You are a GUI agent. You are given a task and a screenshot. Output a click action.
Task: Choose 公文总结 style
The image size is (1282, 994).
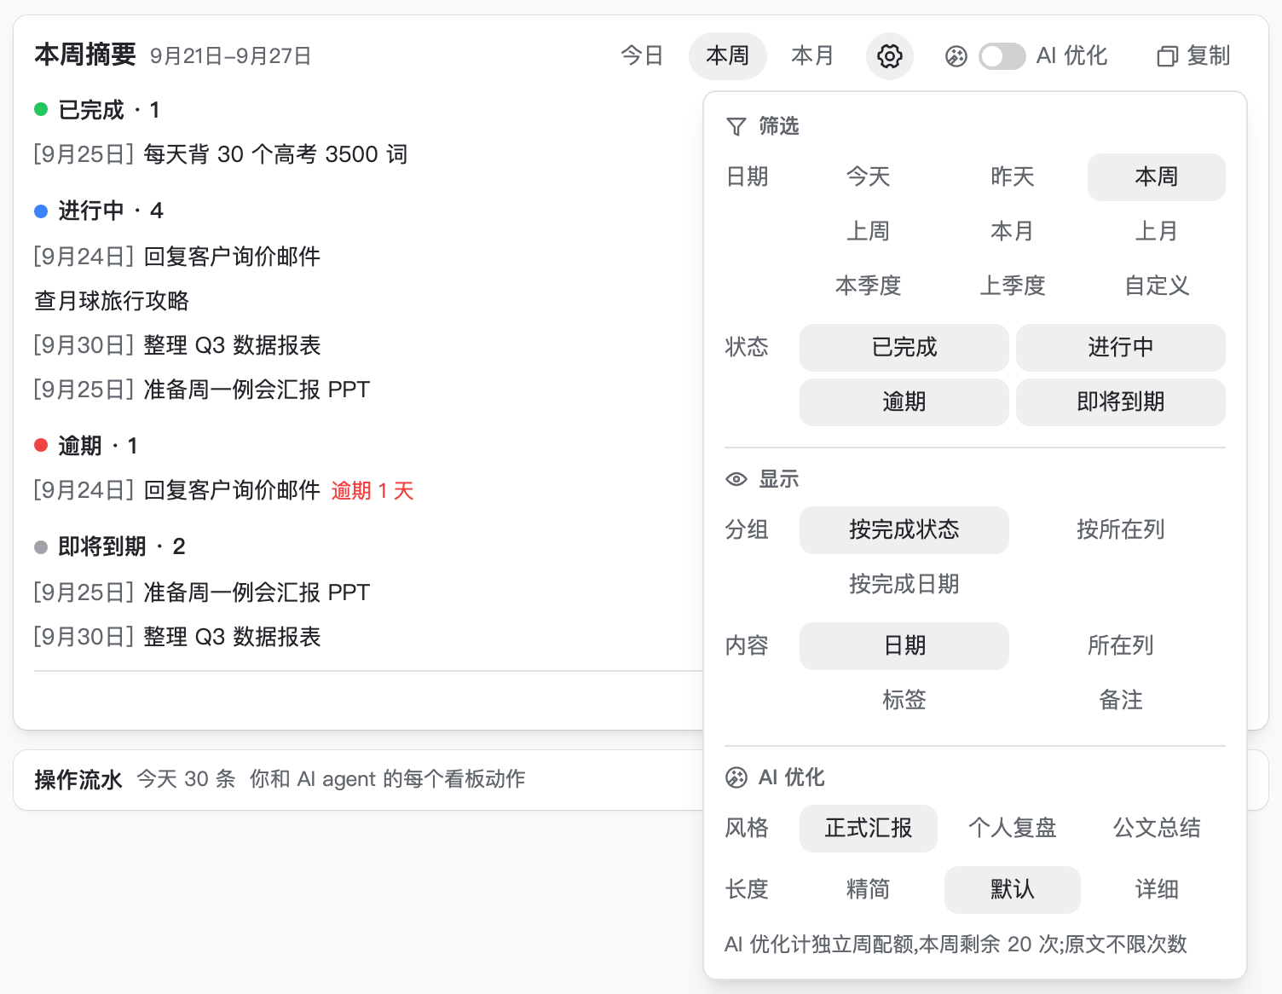point(1157,829)
